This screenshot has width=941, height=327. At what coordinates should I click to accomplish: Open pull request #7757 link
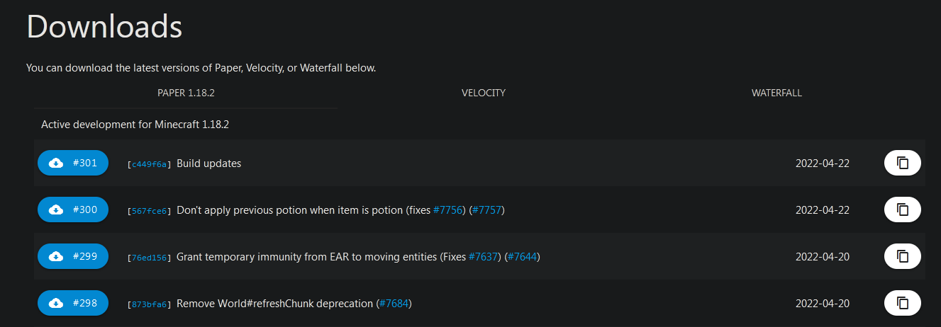(x=486, y=210)
